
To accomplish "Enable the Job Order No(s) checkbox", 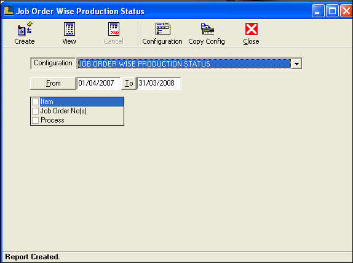I will pyautogui.click(x=35, y=111).
